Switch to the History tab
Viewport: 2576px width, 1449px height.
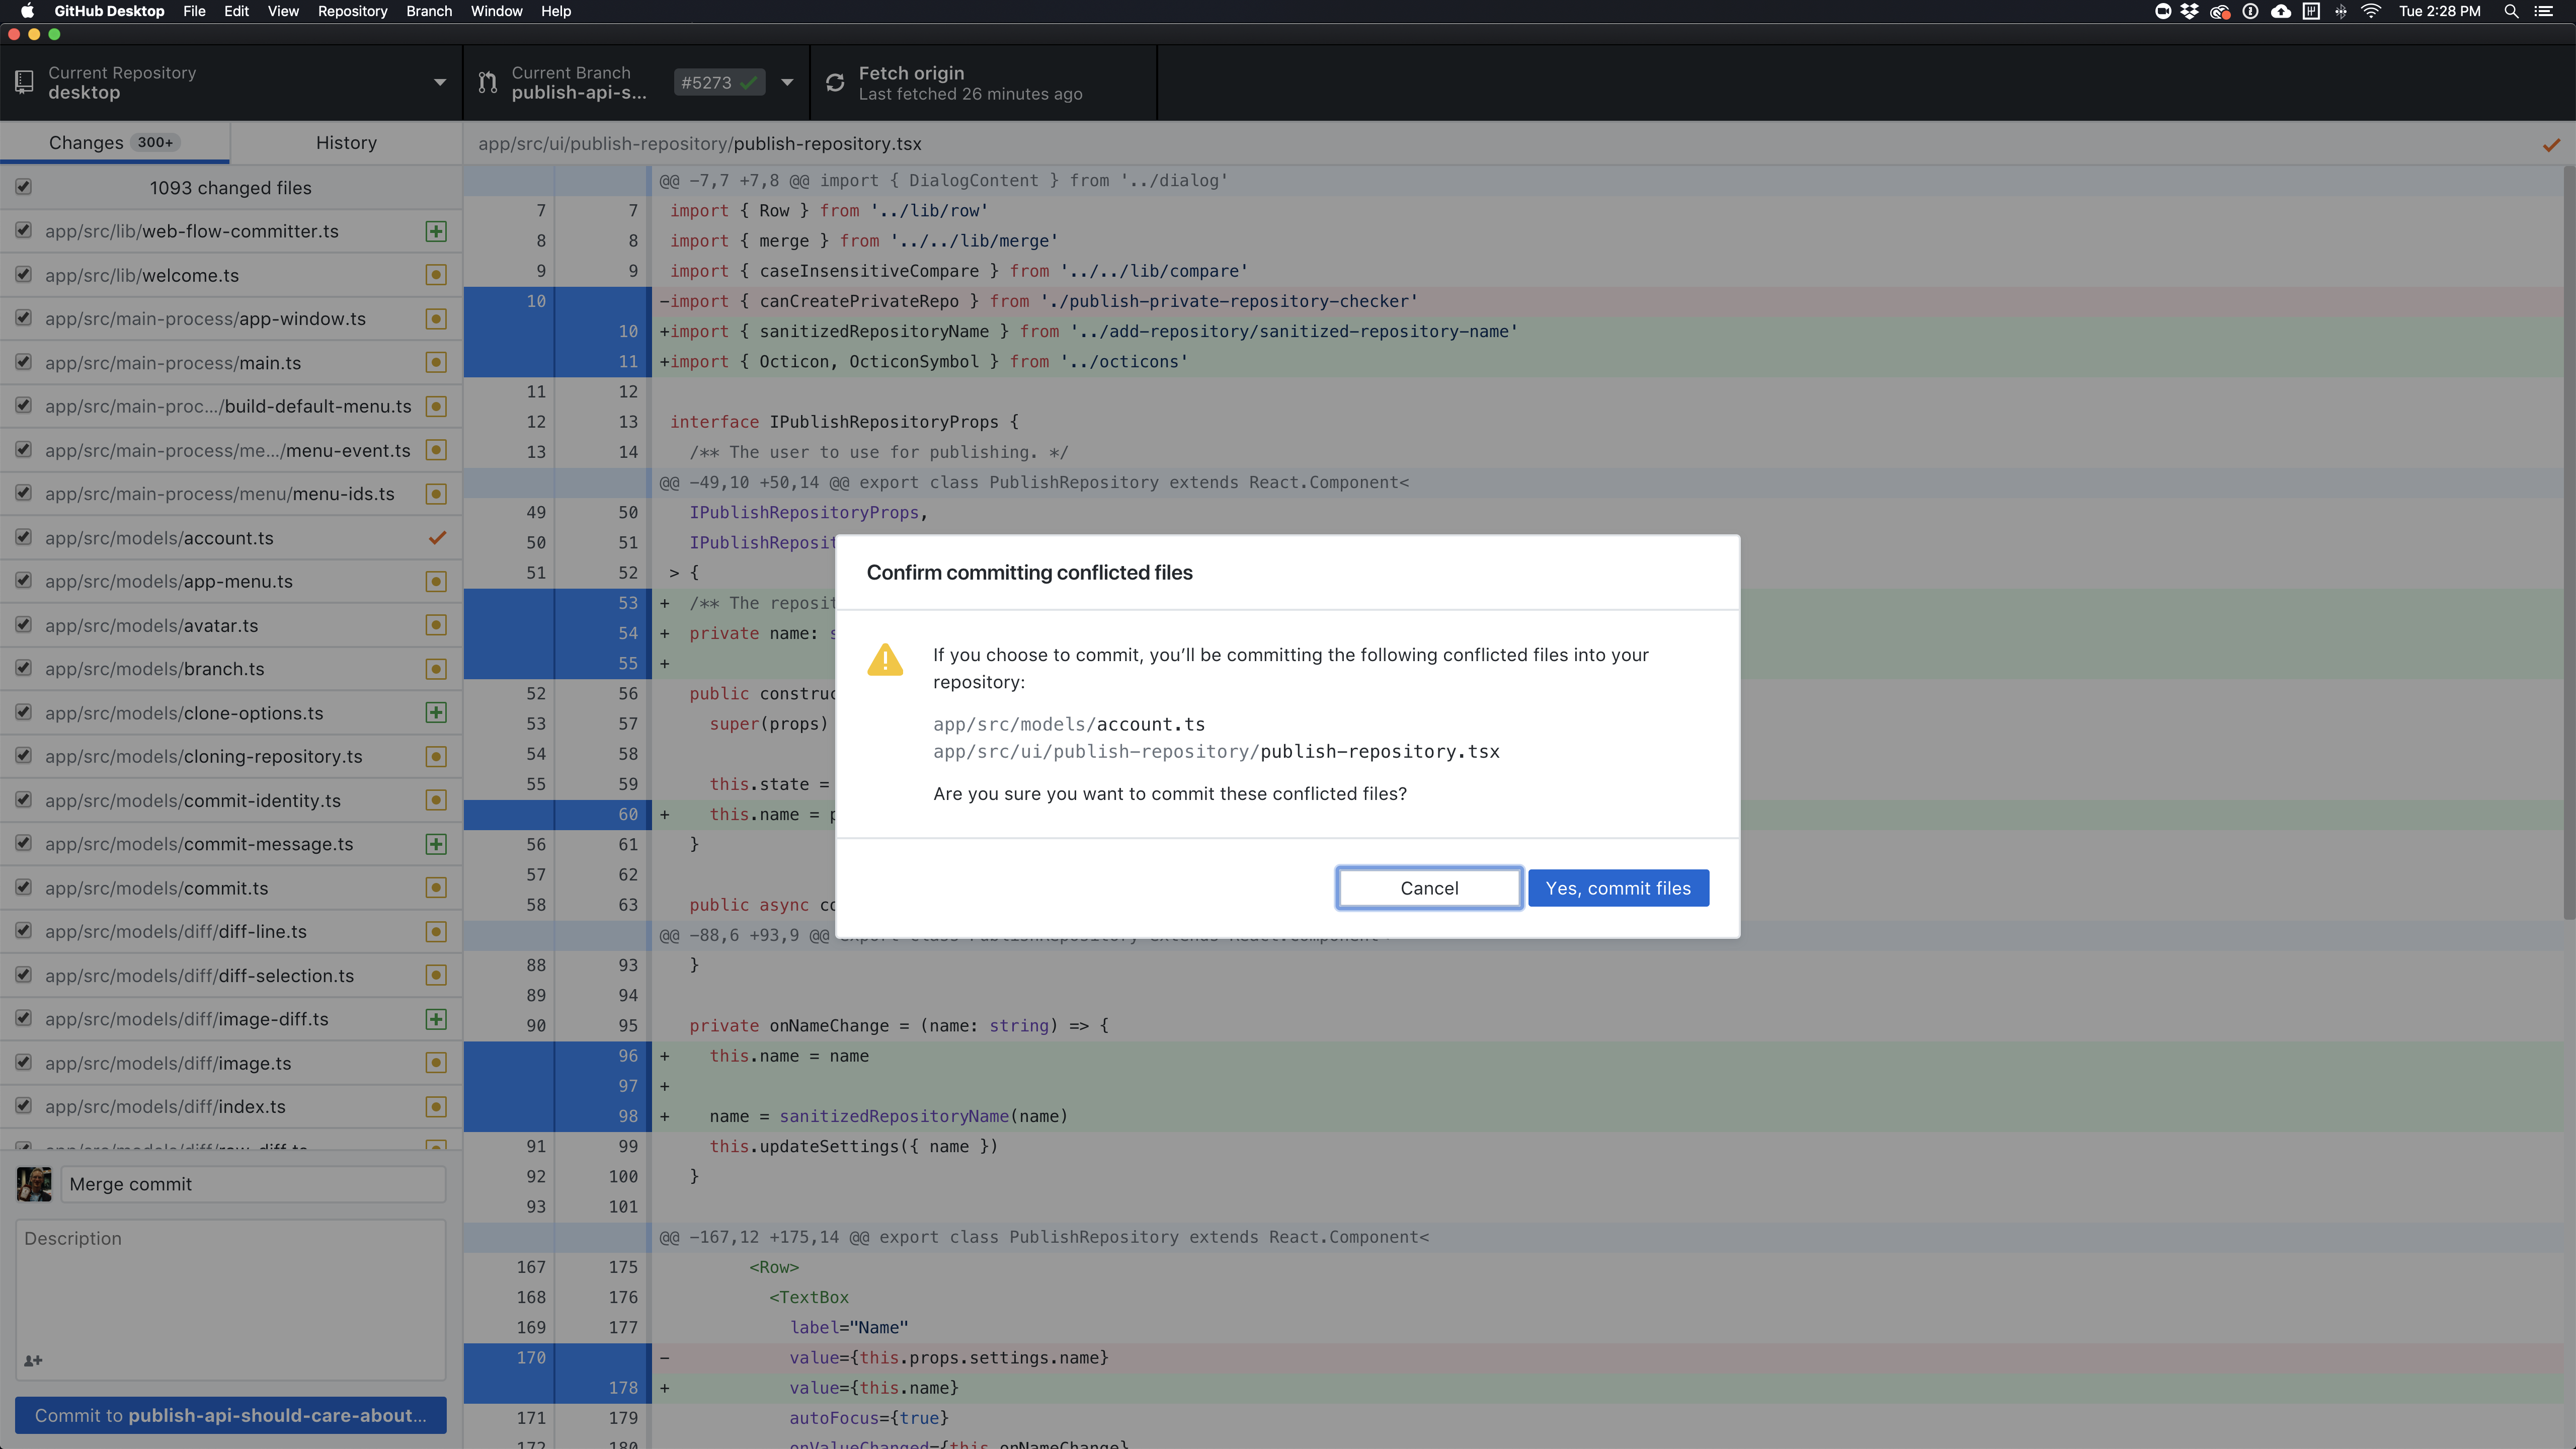(346, 143)
